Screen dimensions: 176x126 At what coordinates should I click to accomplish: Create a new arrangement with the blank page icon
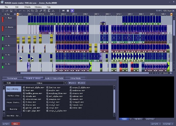coord(3,11)
